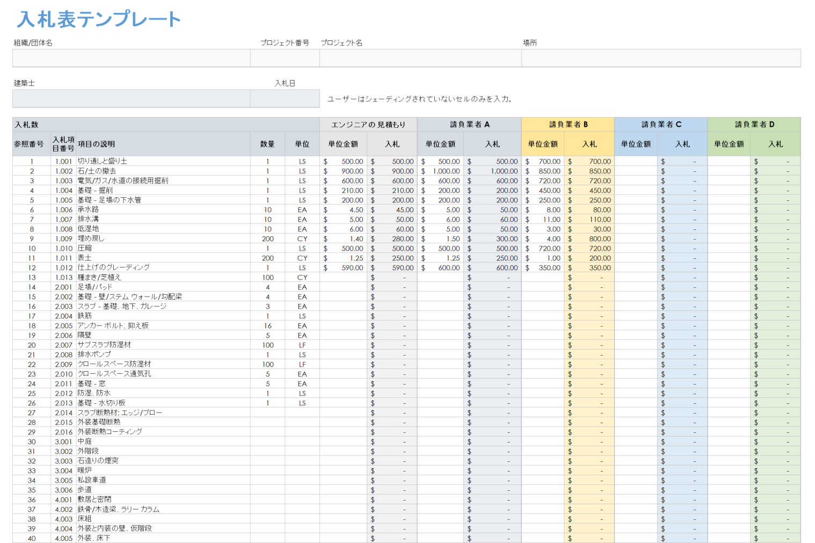Click the cell 外装基礎断熱
This screenshot has height=543, width=815.
163,422
